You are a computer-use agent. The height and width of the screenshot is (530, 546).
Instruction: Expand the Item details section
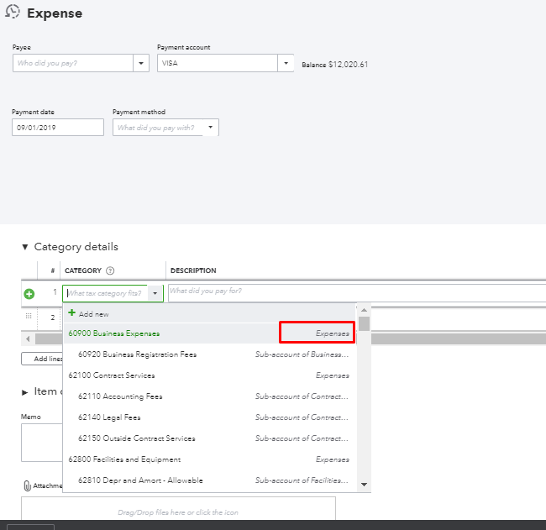25,391
